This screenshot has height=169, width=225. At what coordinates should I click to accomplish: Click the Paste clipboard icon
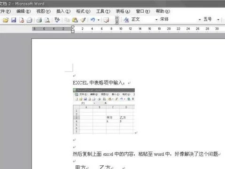click(75, 20)
